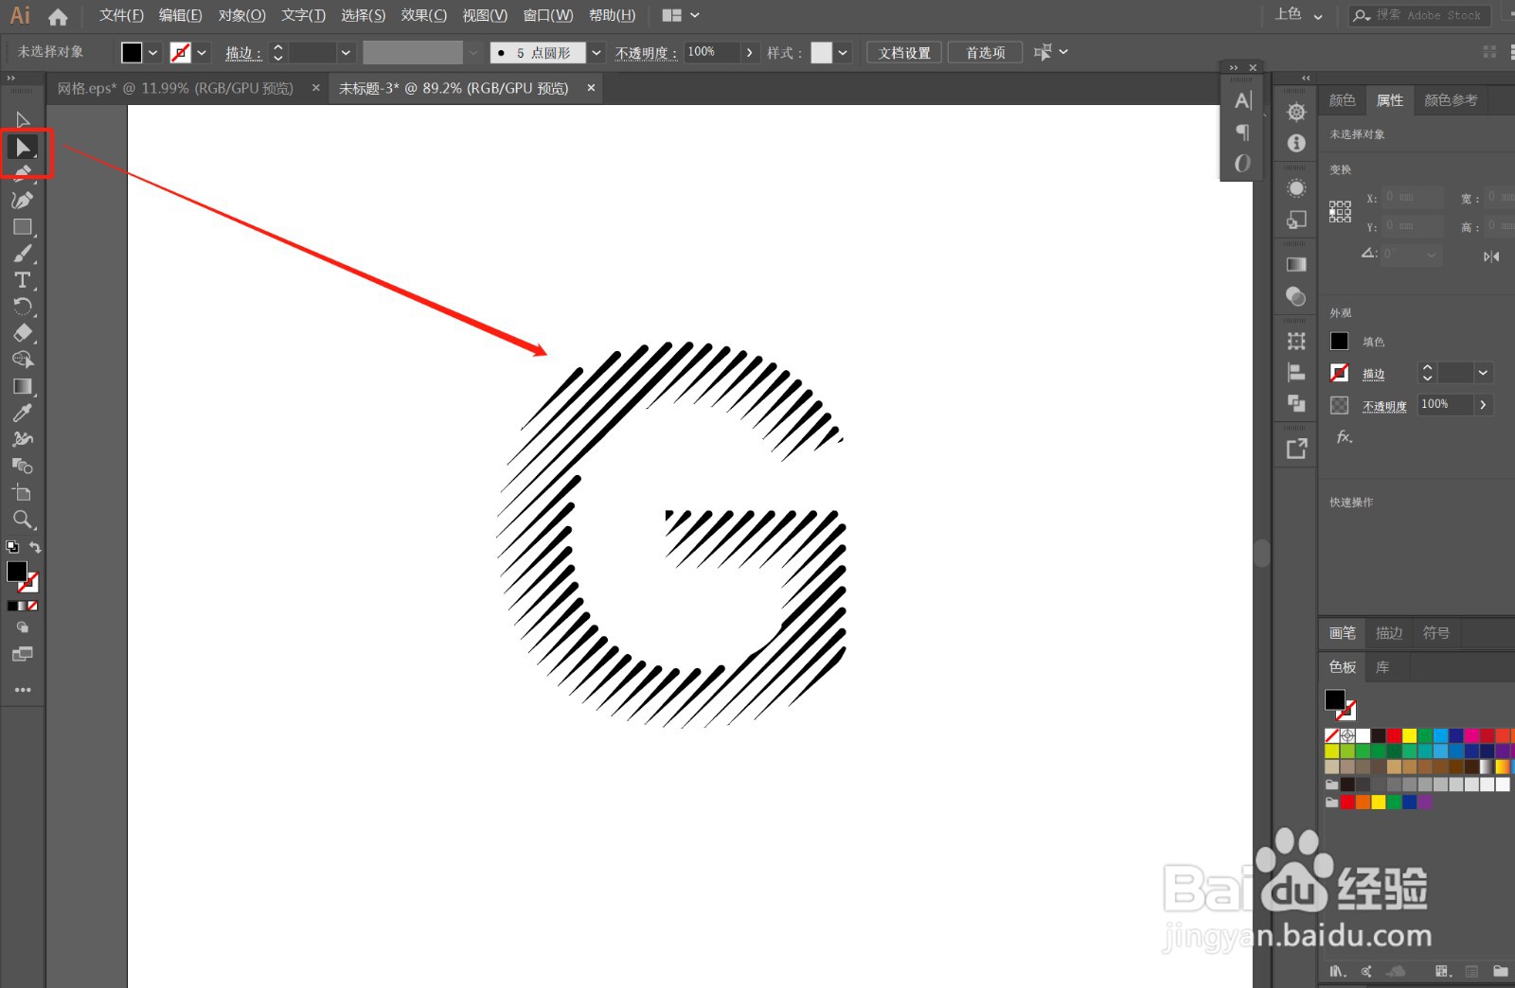The height and width of the screenshot is (988, 1515).
Task: Open the Asset Export panel icon
Action: 1296,449
